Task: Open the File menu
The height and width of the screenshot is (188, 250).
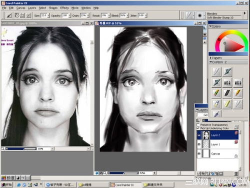Action: (4, 8)
